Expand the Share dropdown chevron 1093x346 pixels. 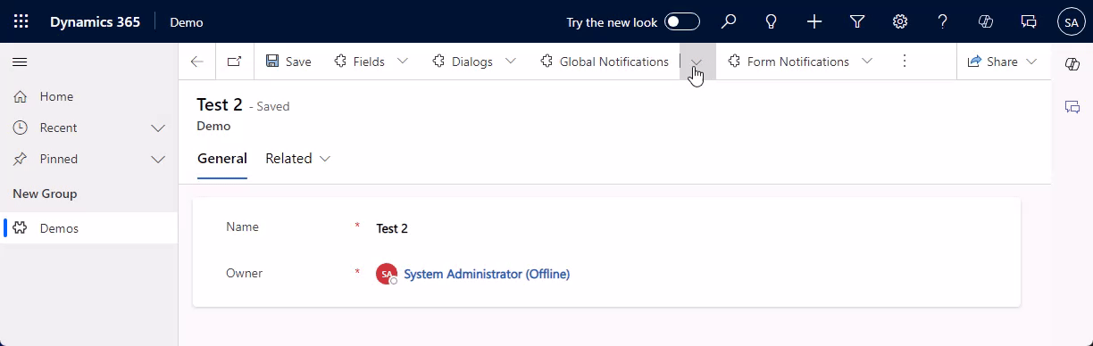(1032, 62)
